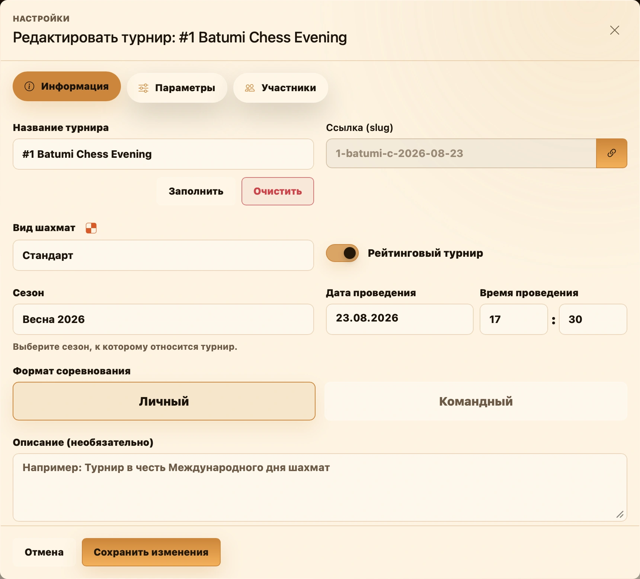Open the date picker showing 23.08.2026
This screenshot has width=640, height=579.
pyautogui.click(x=400, y=319)
